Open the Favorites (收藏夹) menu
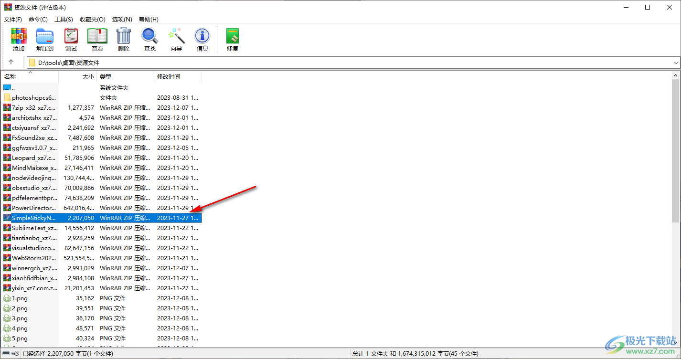Viewport: 681px width, 359px height. click(x=93, y=19)
